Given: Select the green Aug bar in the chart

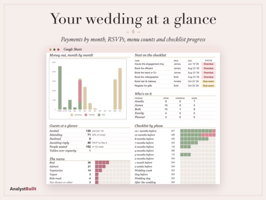Looking at the screenshot, I should pos(70,104).
